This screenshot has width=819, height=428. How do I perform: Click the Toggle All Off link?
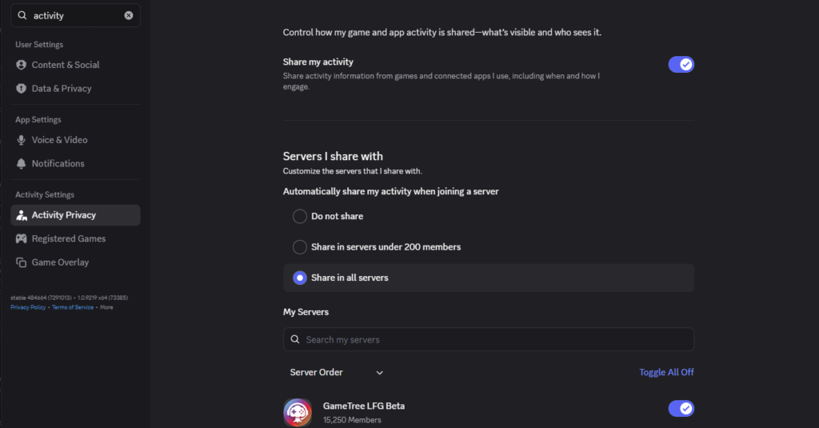click(x=666, y=372)
